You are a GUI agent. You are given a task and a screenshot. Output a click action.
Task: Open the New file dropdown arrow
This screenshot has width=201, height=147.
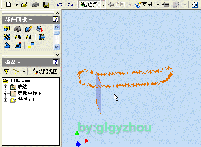point(16,5)
